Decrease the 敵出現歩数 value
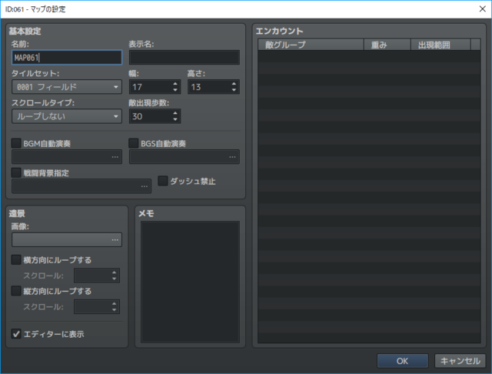492x374 pixels. pyautogui.click(x=175, y=119)
